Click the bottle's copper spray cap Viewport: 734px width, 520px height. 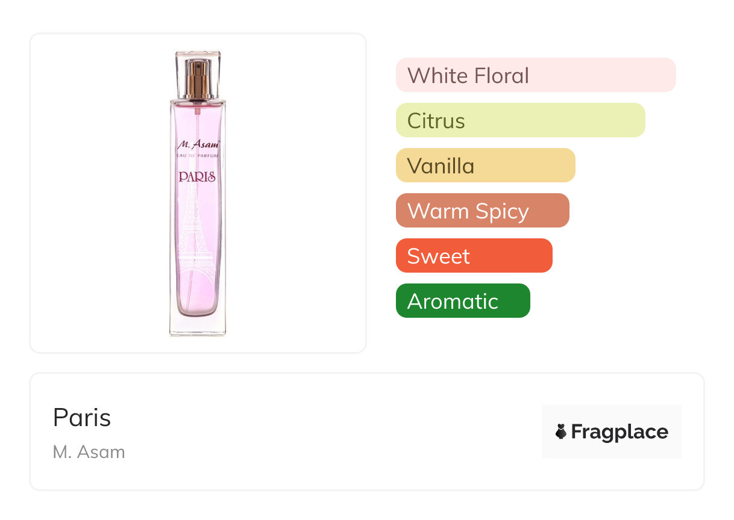click(x=198, y=80)
